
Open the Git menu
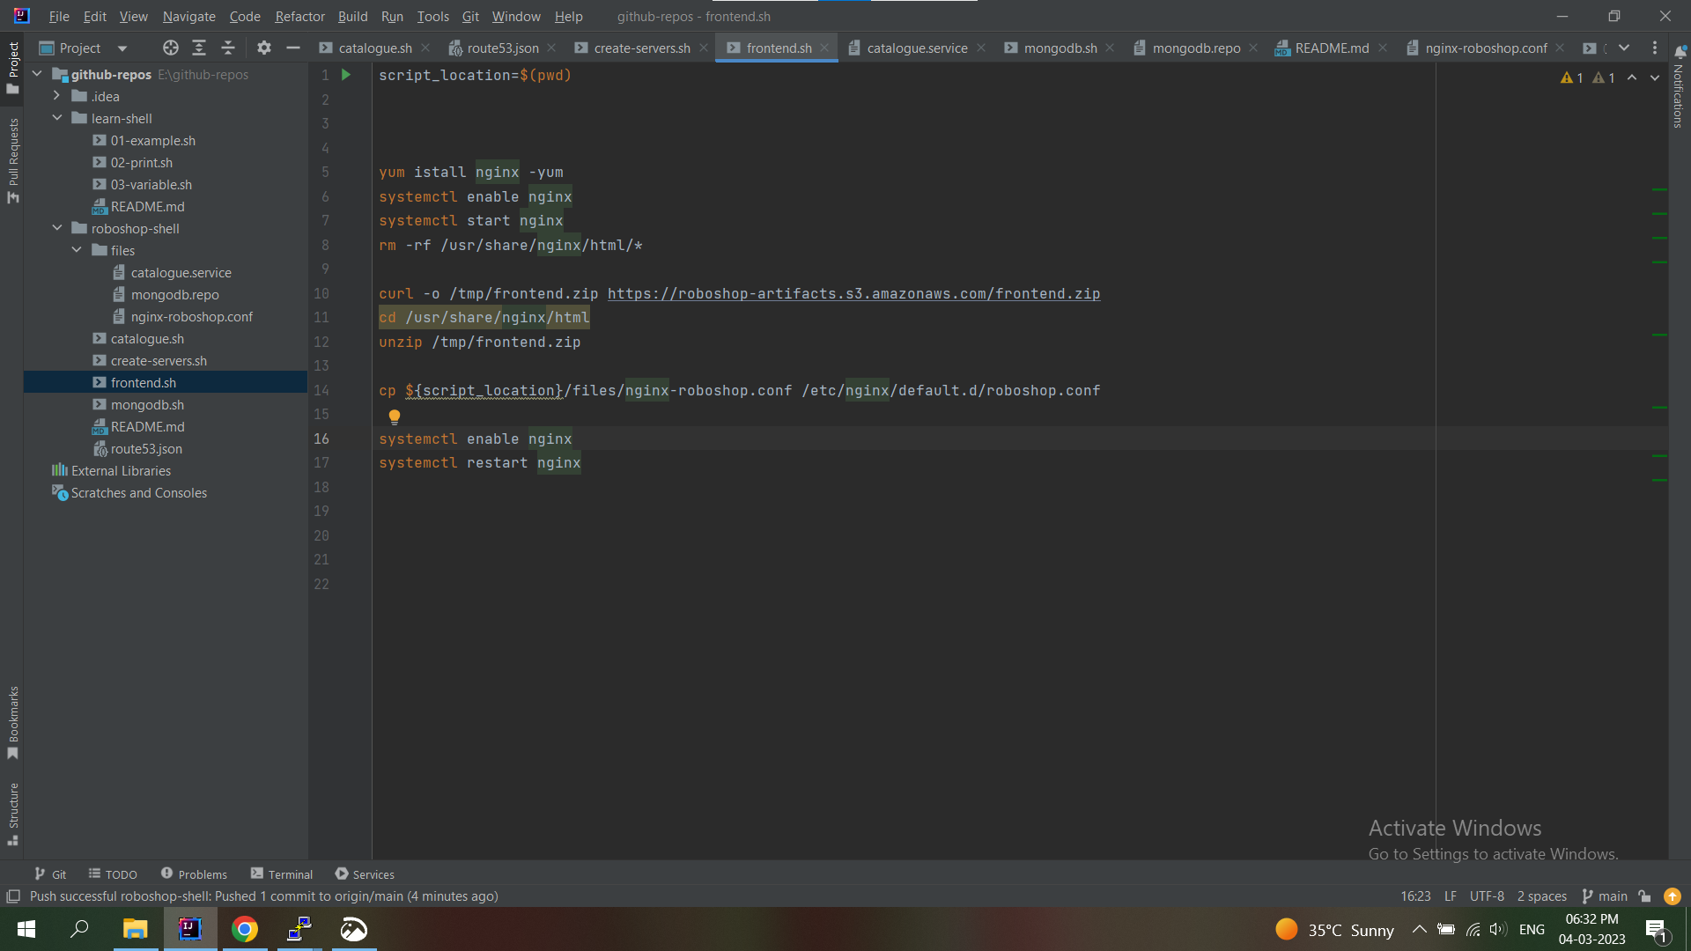[470, 17]
